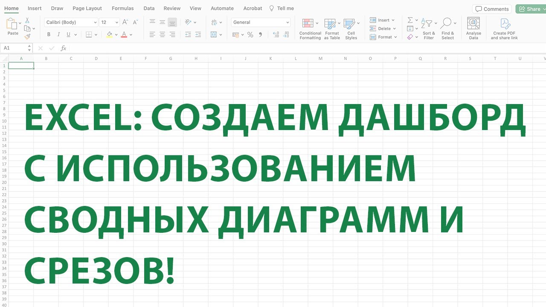Expand the font color dropdown arrow
Viewport: 546px width, 307px height.
pos(131,35)
